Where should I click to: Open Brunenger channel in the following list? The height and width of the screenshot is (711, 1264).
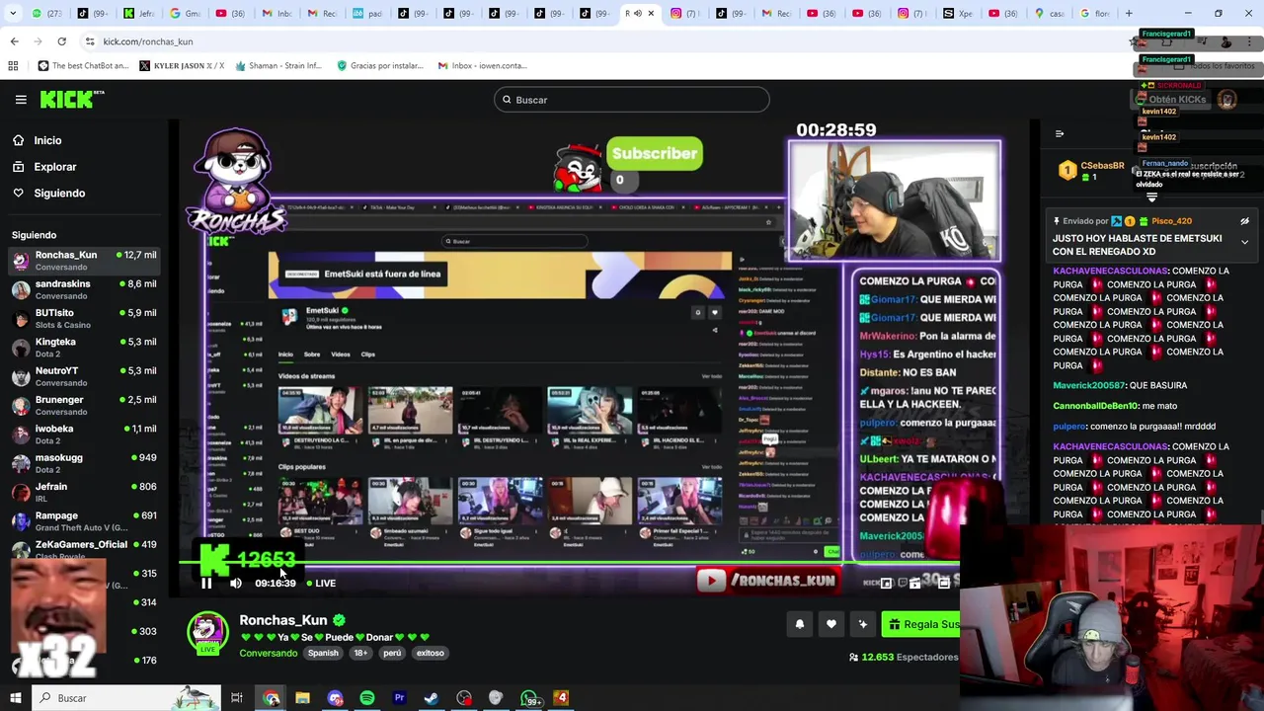pos(84,405)
